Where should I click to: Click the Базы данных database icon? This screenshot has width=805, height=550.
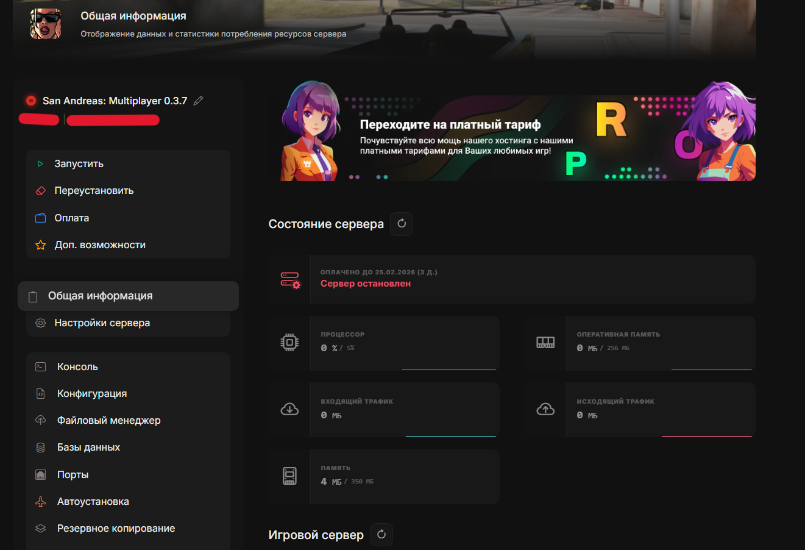click(x=41, y=448)
